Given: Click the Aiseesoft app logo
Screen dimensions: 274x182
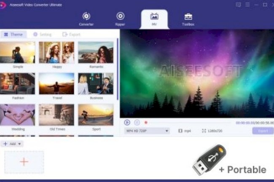Looking at the screenshot, I should pyautogui.click(x=3, y=5).
